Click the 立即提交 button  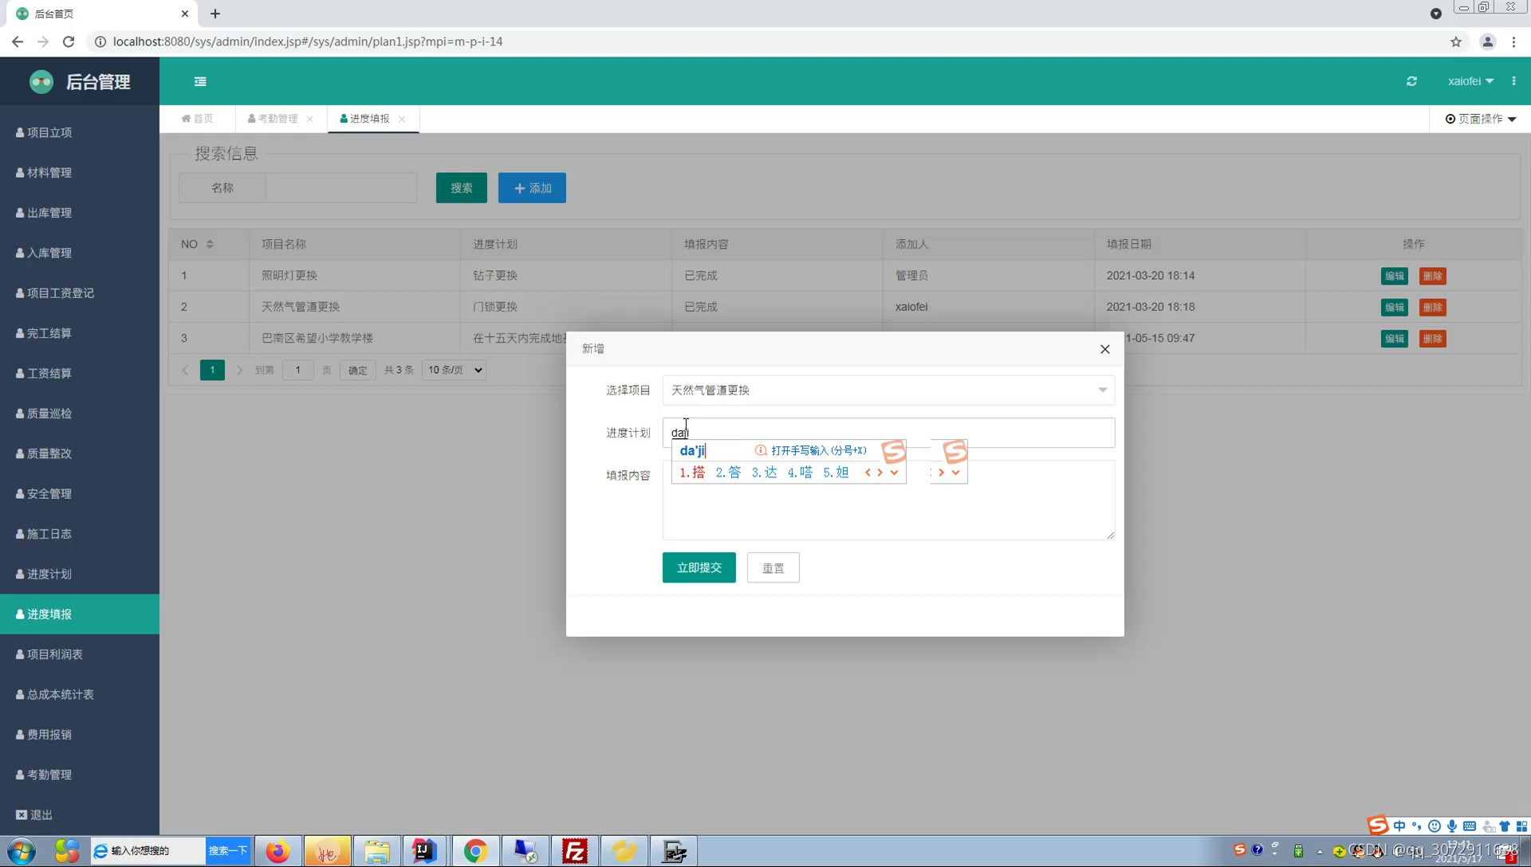699,567
